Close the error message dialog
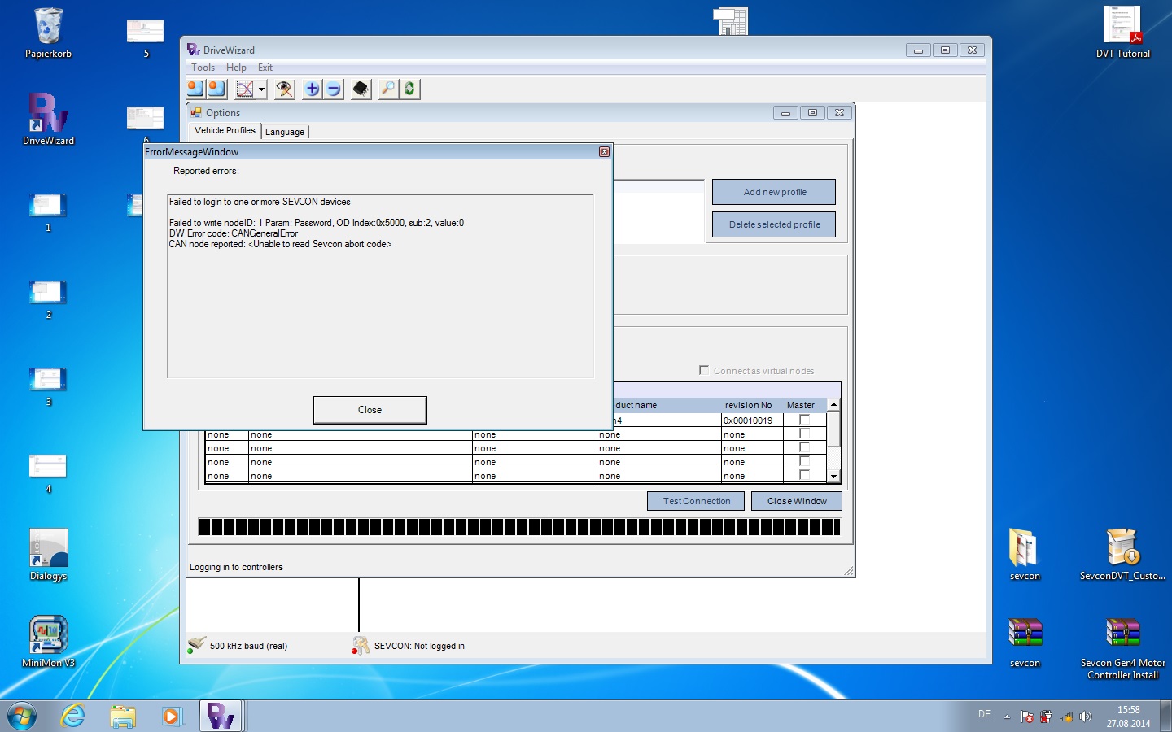This screenshot has width=1172, height=732. point(370,410)
